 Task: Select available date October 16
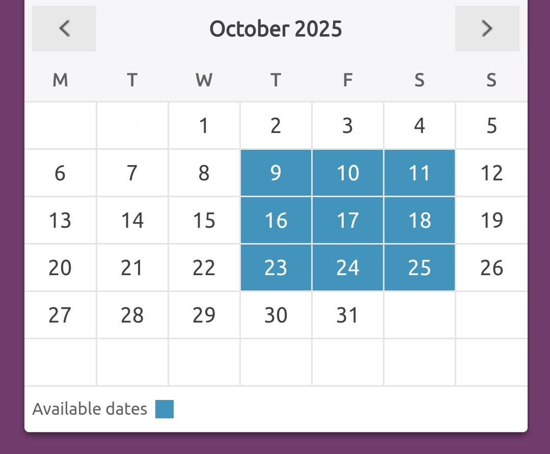click(x=276, y=220)
